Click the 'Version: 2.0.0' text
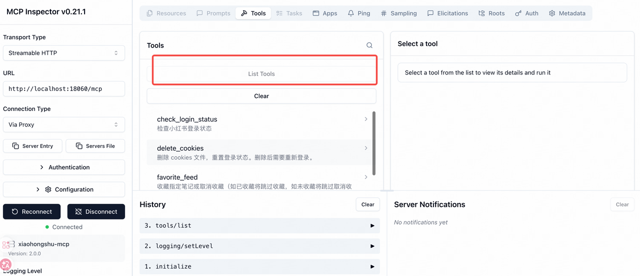The width and height of the screenshot is (640, 276). tap(24, 253)
